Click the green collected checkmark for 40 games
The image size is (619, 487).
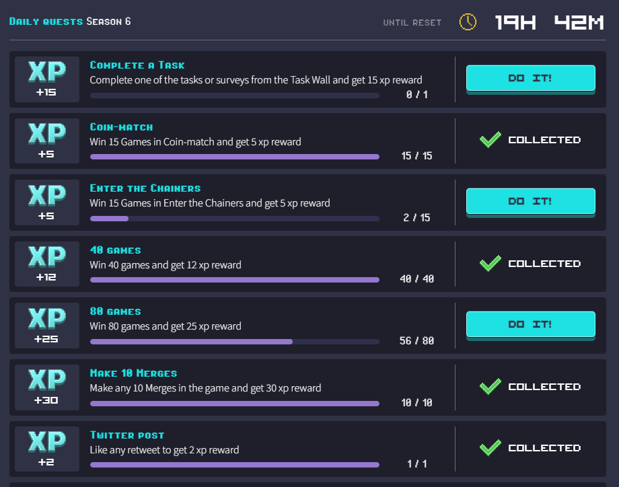pos(490,263)
